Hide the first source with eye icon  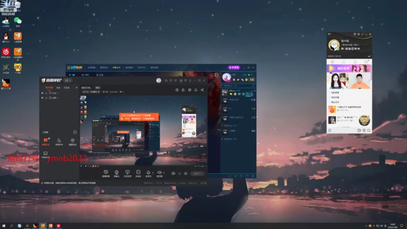(x=42, y=93)
